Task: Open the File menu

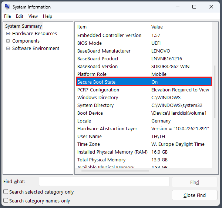Action: pos(7,16)
